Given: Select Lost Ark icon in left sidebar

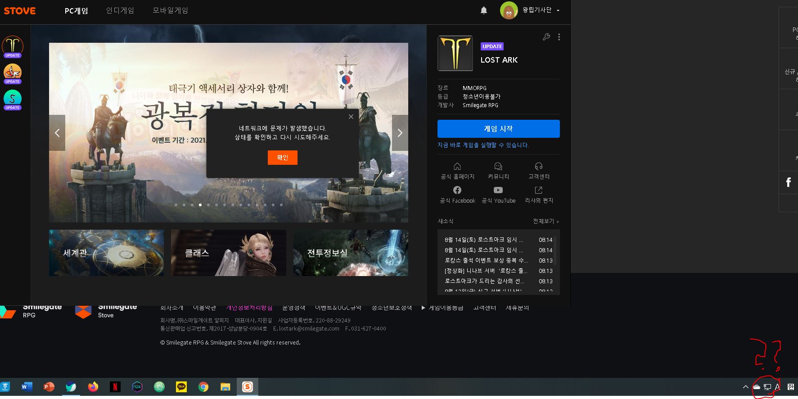Looking at the screenshot, I should (x=13, y=46).
